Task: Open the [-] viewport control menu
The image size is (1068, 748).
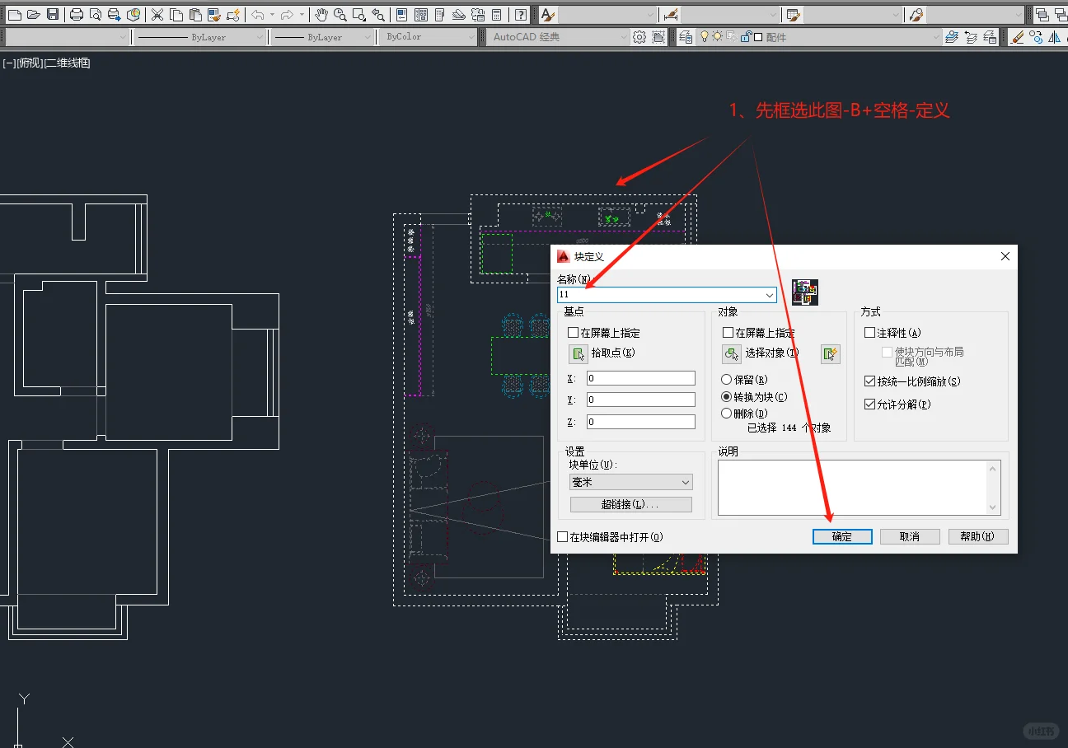Action: pyautogui.click(x=9, y=63)
